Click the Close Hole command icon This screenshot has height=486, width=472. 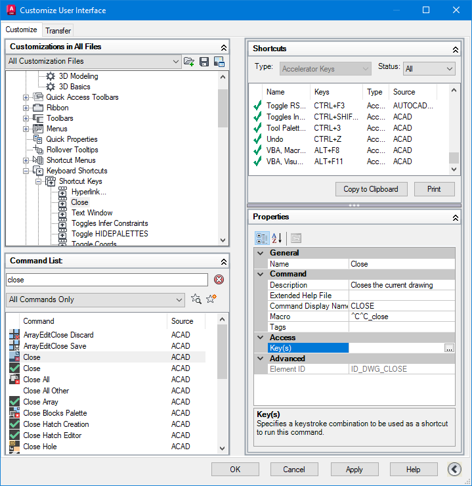(x=14, y=447)
